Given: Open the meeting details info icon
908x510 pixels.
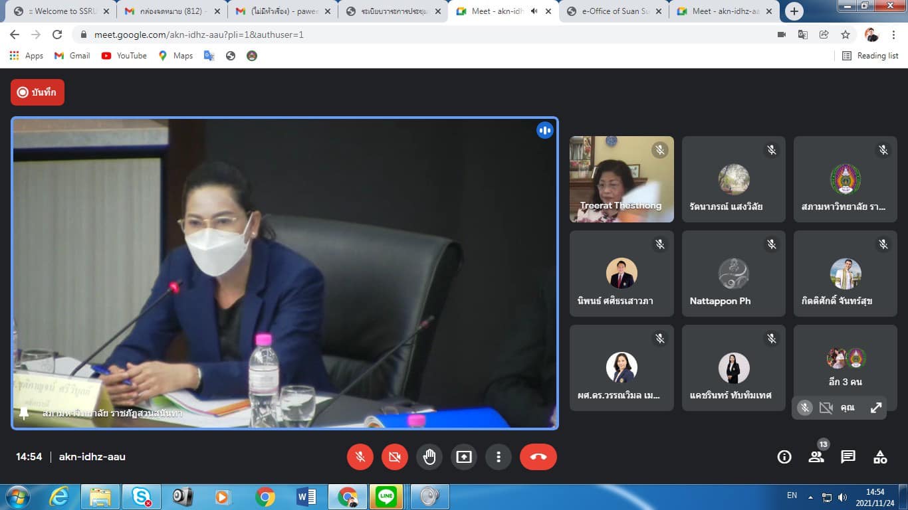Looking at the screenshot, I should pyautogui.click(x=784, y=457).
